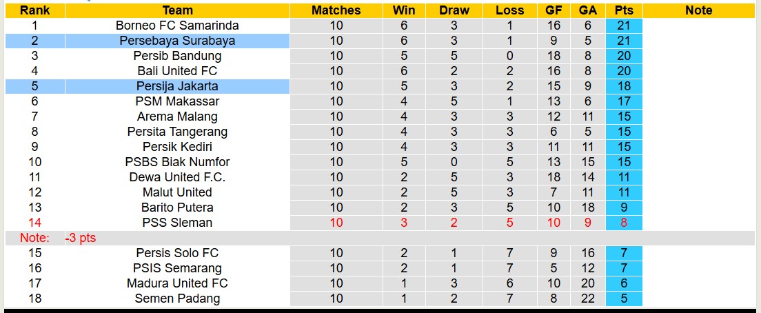Click PSBS Biak Numfor team name

(x=177, y=162)
